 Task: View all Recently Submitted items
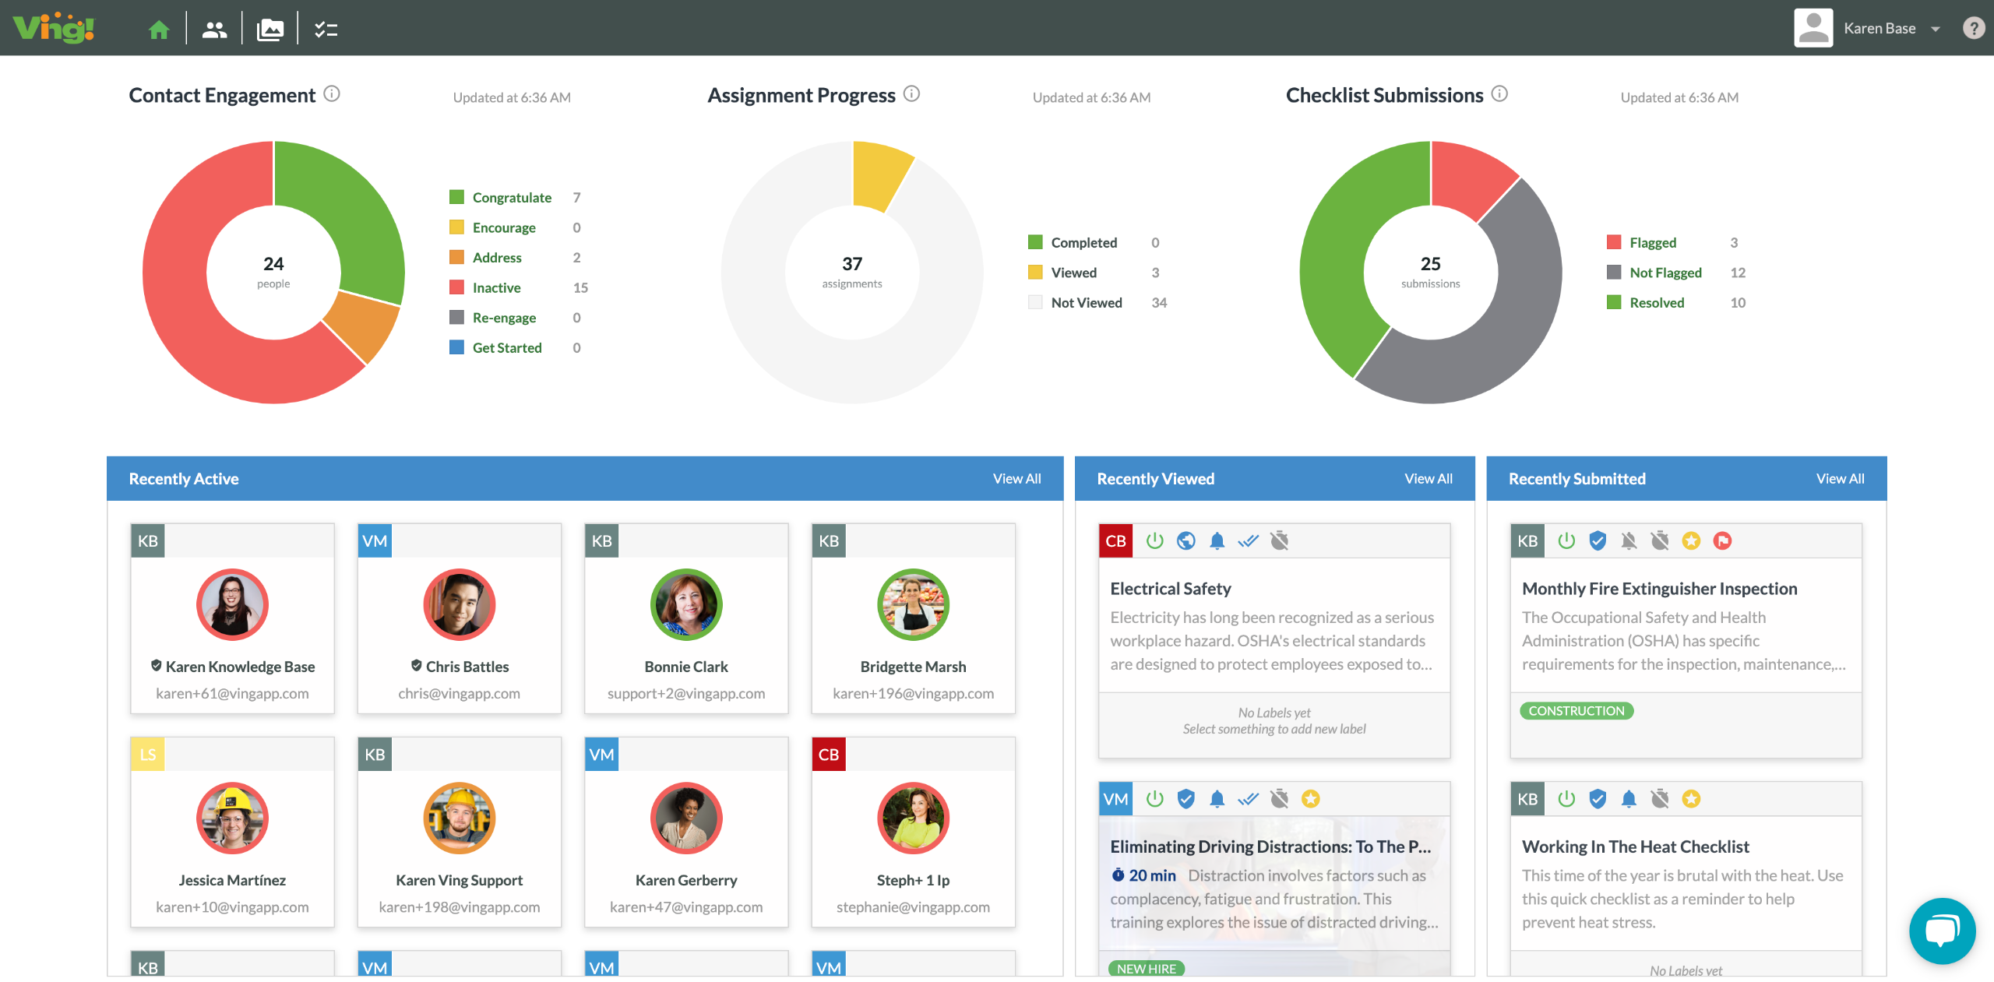coord(1840,479)
